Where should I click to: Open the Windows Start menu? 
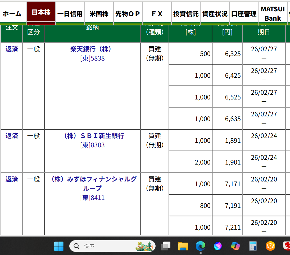(59, 246)
